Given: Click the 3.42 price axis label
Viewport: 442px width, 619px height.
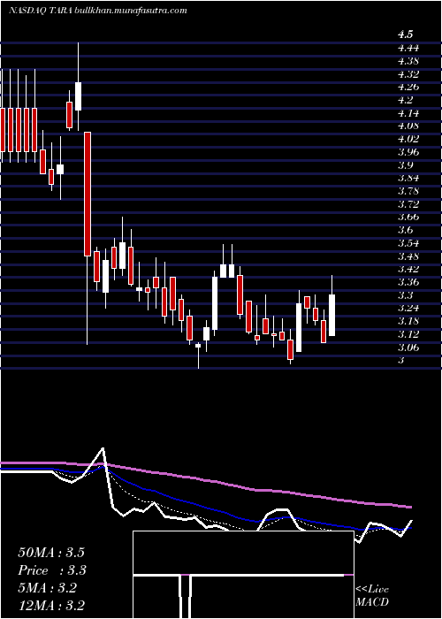Looking at the screenshot, I should coord(408,269).
